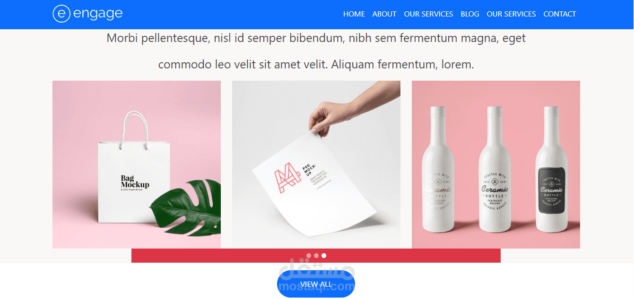
Task: Open the CONTACT nav link
Action: coord(560,14)
